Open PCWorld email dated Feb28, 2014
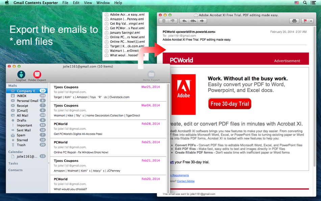321x201 pixels. pos(108,129)
